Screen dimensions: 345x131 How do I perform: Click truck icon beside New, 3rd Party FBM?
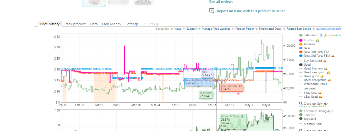pos(333,56)
